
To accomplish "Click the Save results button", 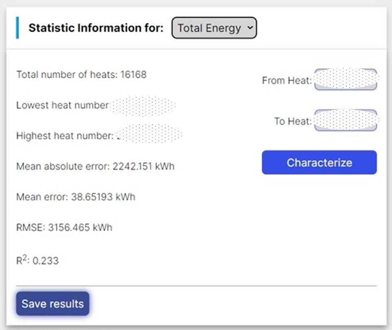I will coord(53,304).
